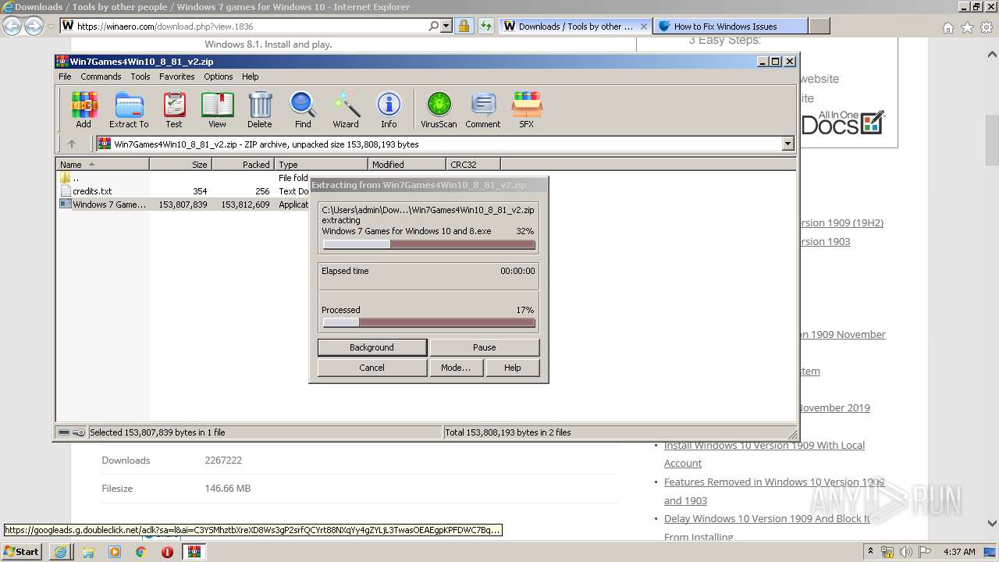The height and width of the screenshot is (562, 999).
Task: Open the Commands menu
Action: pyautogui.click(x=101, y=76)
